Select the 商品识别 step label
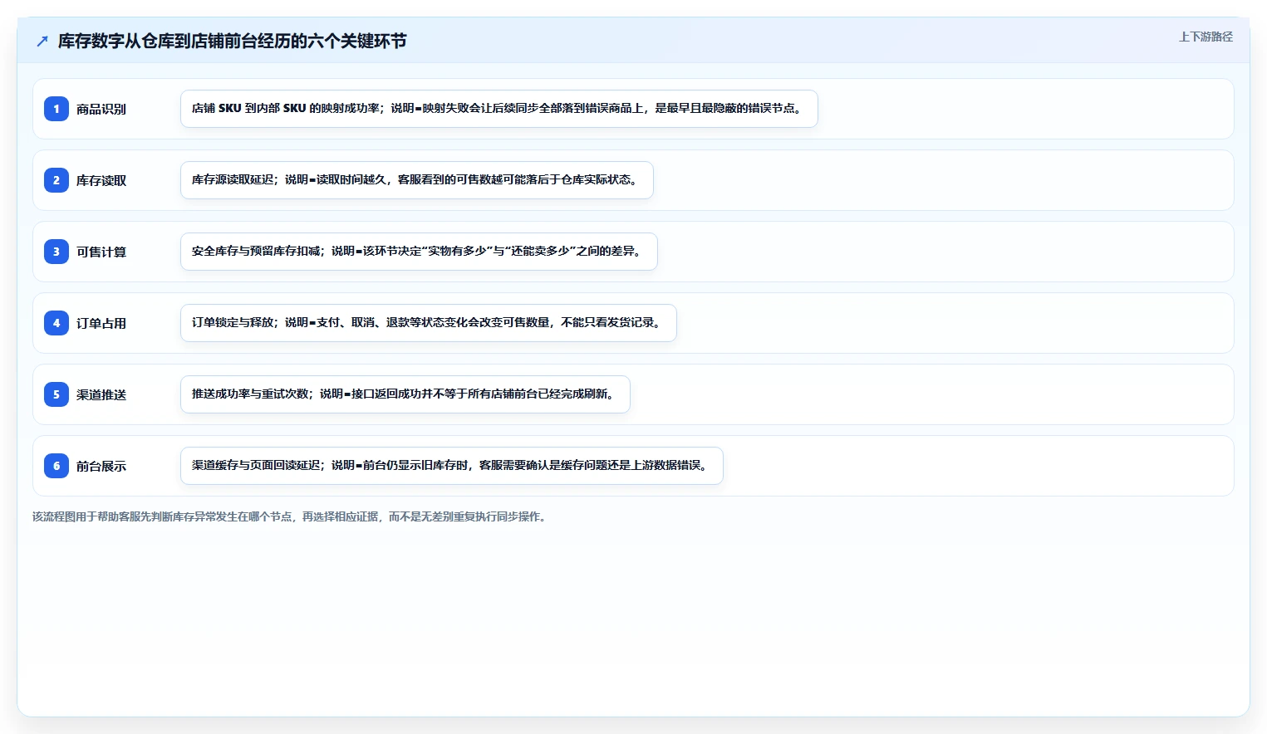The width and height of the screenshot is (1267, 734). (101, 109)
